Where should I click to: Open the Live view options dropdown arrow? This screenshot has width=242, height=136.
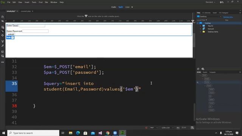click(x=132, y=7)
